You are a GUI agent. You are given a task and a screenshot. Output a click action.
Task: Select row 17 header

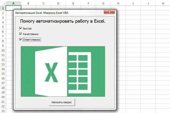pos(3,83)
